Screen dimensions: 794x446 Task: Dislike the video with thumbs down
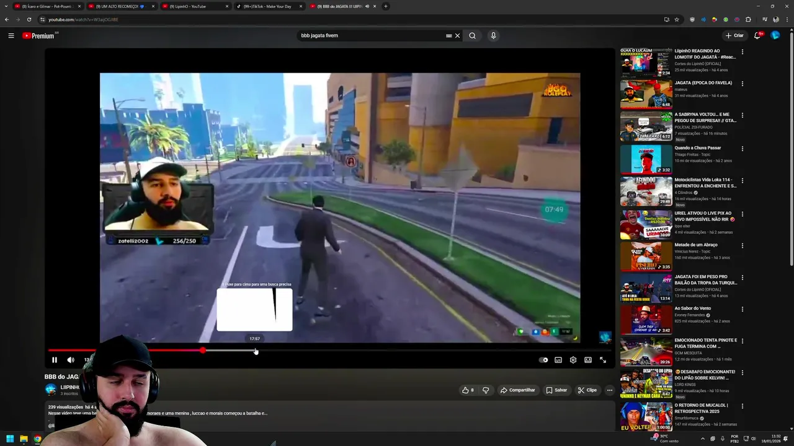click(x=486, y=390)
